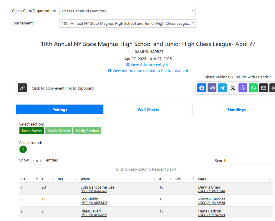The image size is (275, 221).
Task: Open the View Advance entry list link
Action: click(150, 65)
